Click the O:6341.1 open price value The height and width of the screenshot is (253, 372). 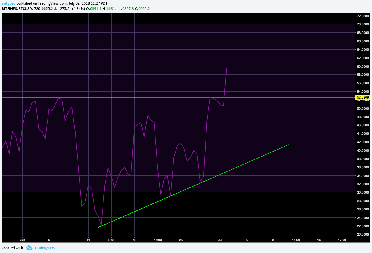click(x=94, y=9)
